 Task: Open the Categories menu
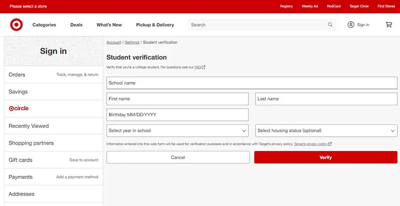tap(44, 25)
